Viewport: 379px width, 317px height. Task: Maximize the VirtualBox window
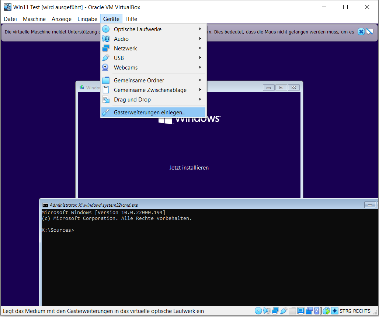point(345,7)
